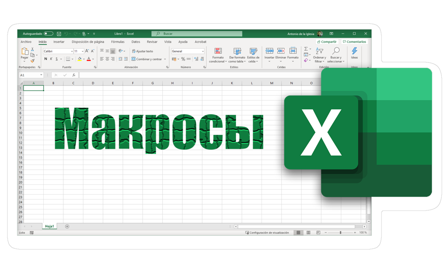Viewport: 444px width, 258px height.
Task: Click the Percent style icon
Action: click(183, 59)
